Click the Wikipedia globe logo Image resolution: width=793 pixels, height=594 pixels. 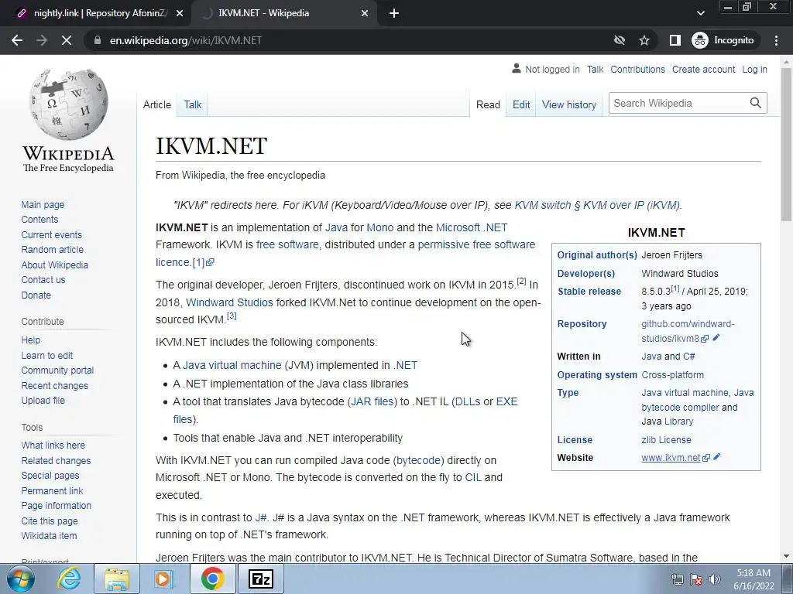68,104
